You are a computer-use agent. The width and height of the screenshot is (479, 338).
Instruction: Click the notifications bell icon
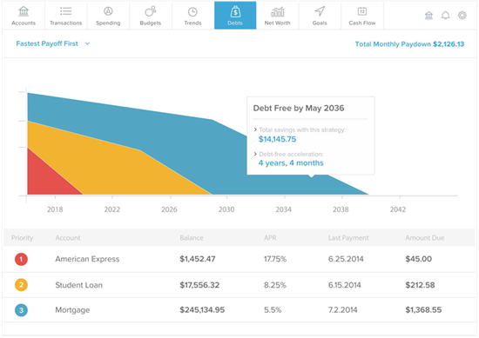click(445, 16)
